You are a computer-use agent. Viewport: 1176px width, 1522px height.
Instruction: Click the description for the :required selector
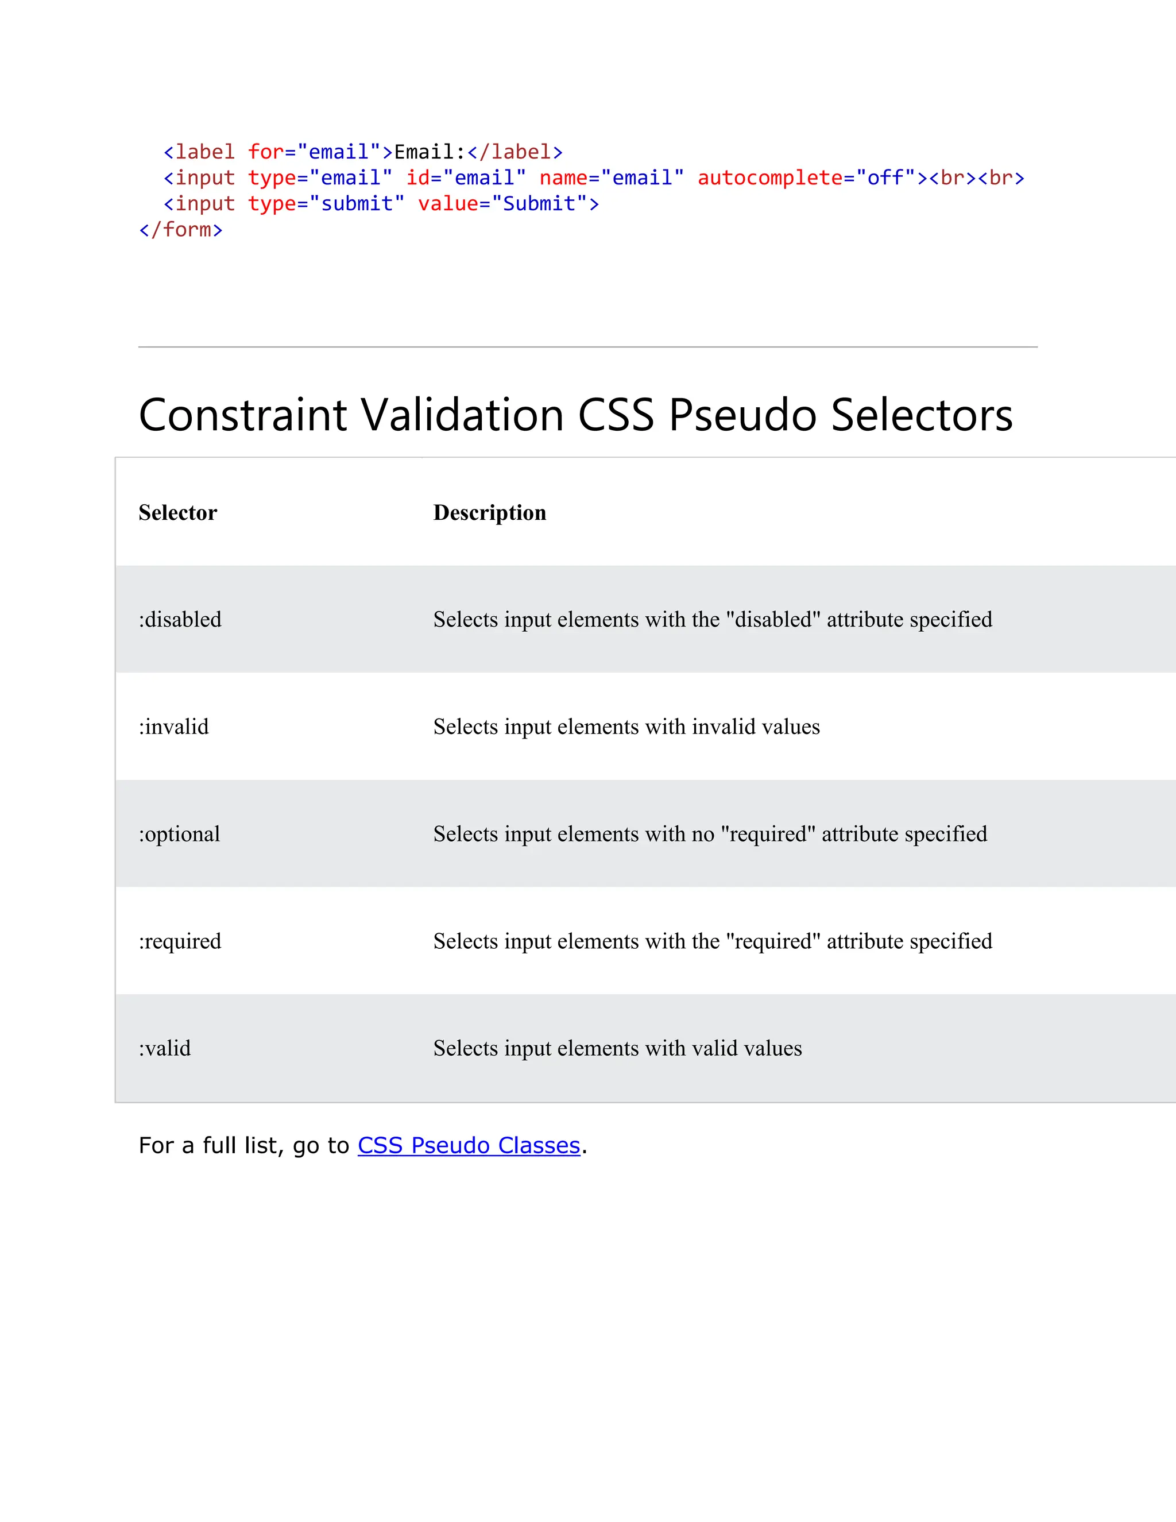tap(712, 941)
